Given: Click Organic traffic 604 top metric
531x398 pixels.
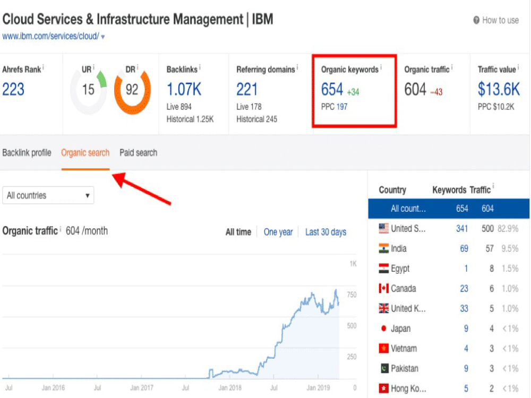Looking at the screenshot, I should (x=415, y=90).
